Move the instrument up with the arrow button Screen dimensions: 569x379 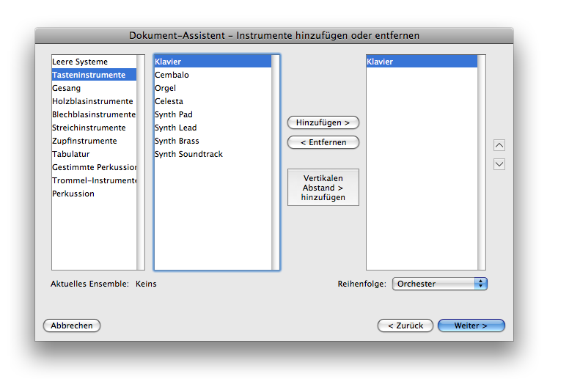point(499,145)
